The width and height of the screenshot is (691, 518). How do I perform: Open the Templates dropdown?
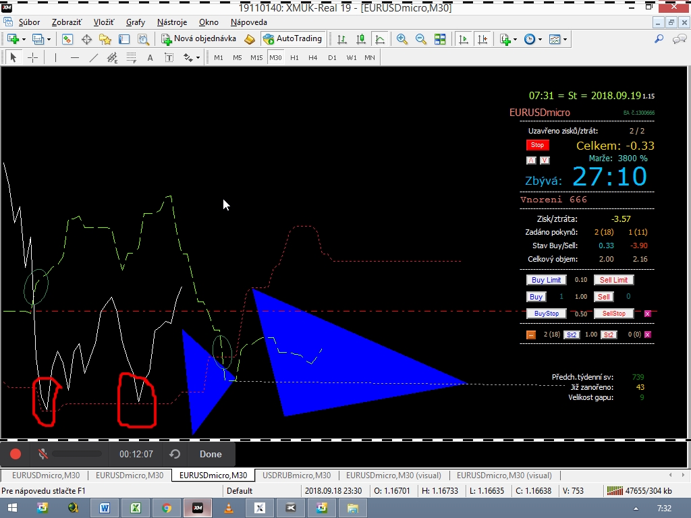tap(565, 40)
